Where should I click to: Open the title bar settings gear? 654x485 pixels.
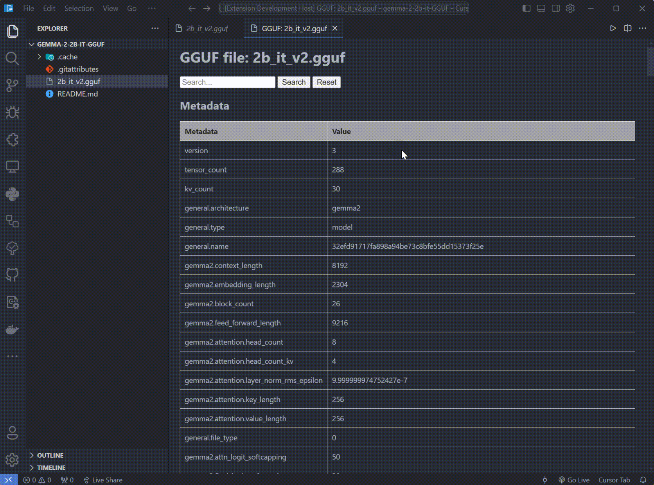(570, 8)
